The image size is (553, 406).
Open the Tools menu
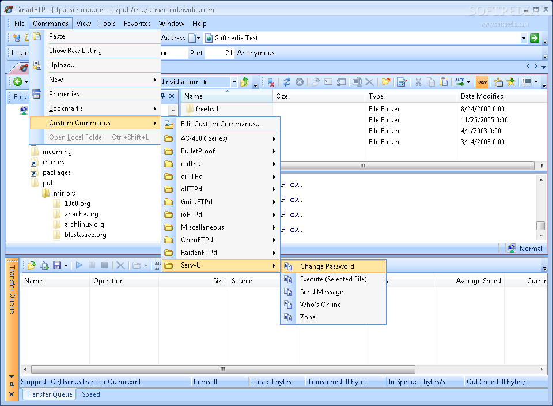pyautogui.click(x=107, y=24)
